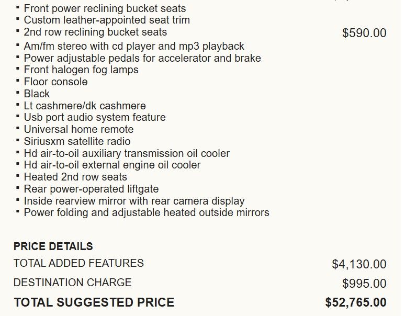Click the Universal home remote item
This screenshot has height=316, width=405.
click(78, 129)
